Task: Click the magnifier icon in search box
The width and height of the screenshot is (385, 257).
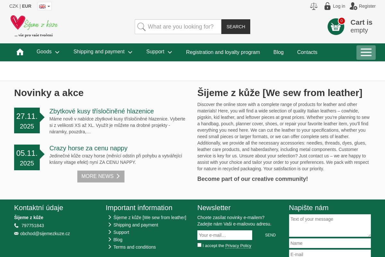Action: (x=141, y=27)
